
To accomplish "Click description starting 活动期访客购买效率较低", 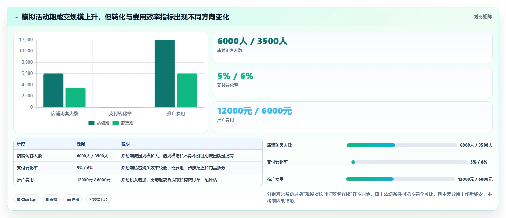I will coord(173,168).
